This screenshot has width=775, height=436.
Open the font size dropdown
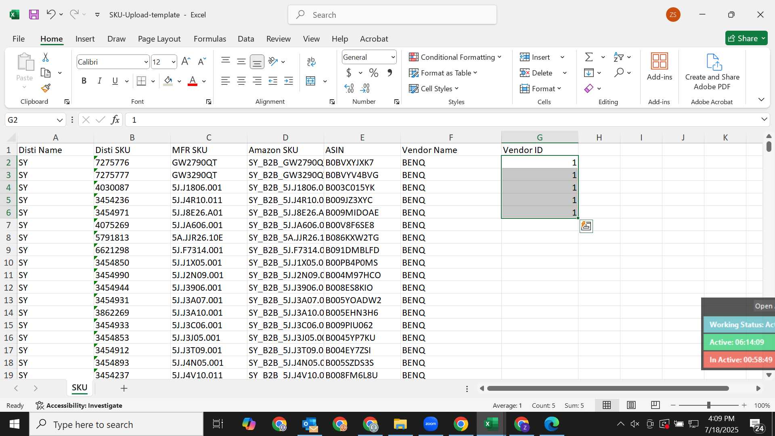coord(174,62)
